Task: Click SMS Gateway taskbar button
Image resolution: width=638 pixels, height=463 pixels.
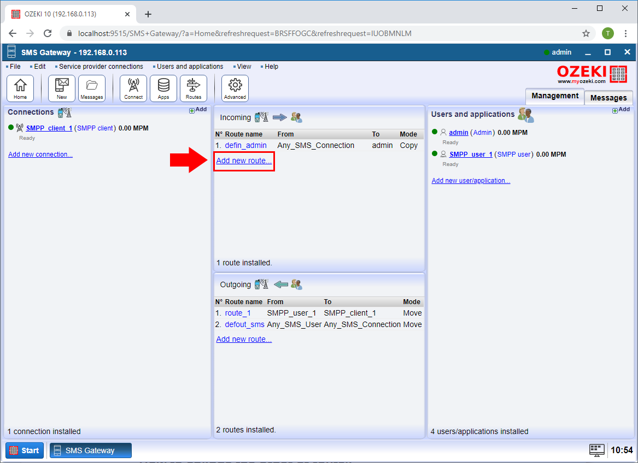Action: tap(91, 450)
